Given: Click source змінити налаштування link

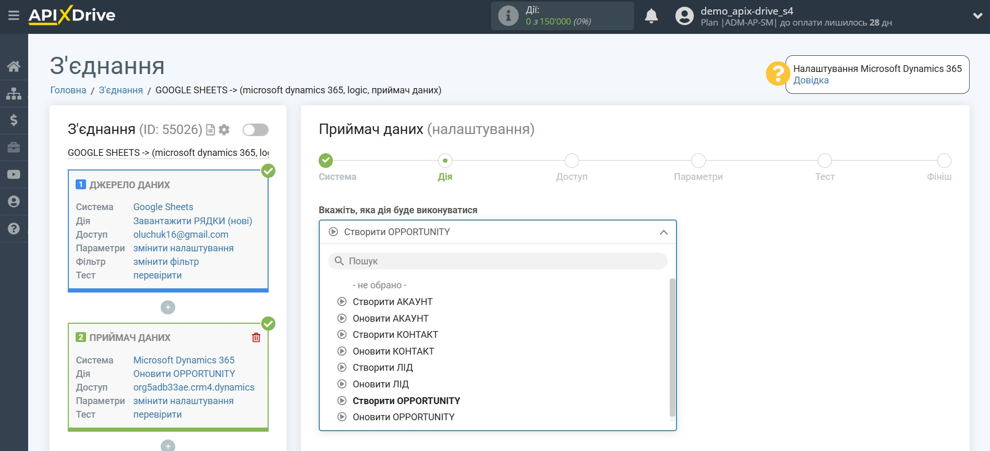Looking at the screenshot, I should pos(183,248).
